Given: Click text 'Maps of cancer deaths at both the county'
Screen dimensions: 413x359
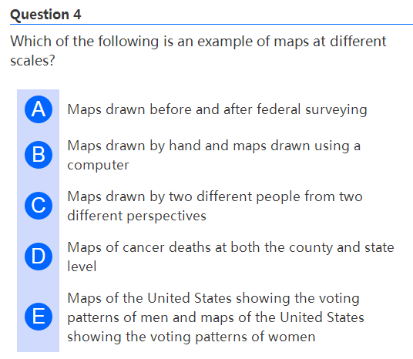Looking at the screenshot, I should (200, 247).
